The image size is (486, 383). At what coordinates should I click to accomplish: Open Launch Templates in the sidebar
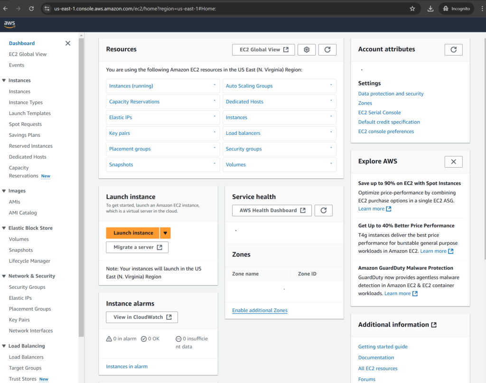[29, 114]
